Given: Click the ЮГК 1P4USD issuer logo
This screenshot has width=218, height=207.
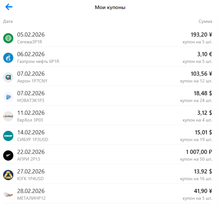Looking at the screenshot, I should click(8, 175).
